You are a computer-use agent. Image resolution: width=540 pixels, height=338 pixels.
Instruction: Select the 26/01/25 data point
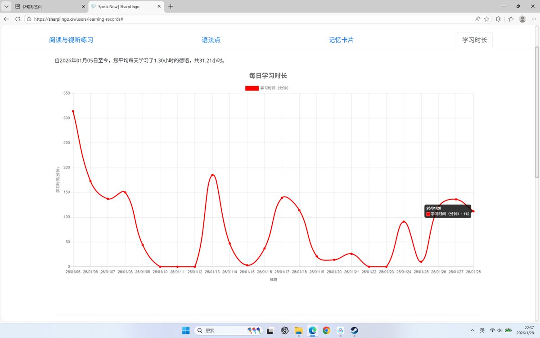point(421,262)
